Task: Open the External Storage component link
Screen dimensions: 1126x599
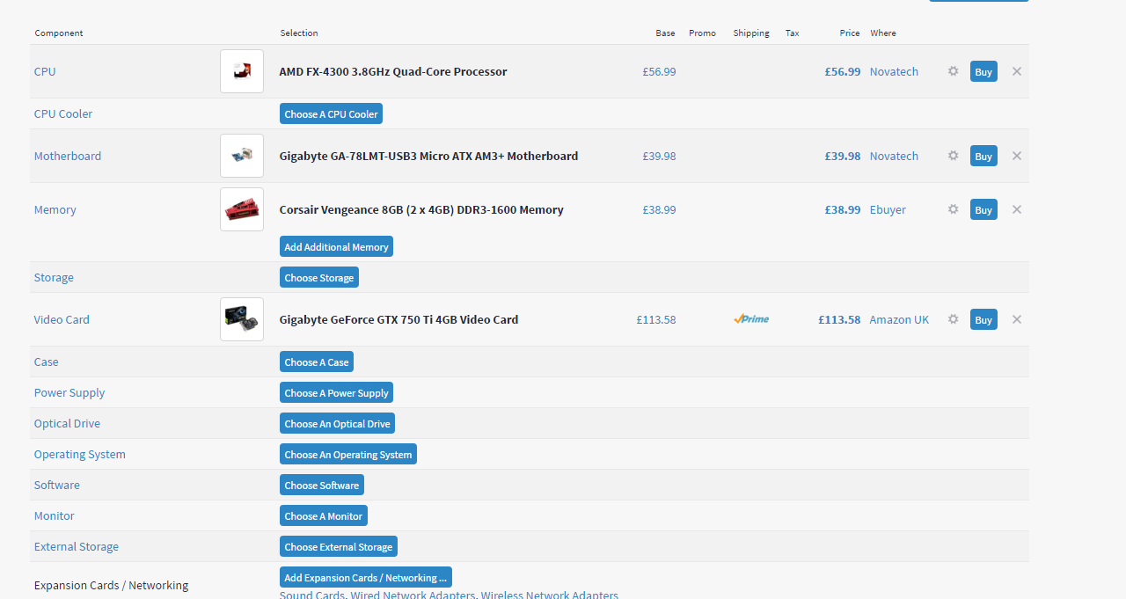Action: click(77, 546)
